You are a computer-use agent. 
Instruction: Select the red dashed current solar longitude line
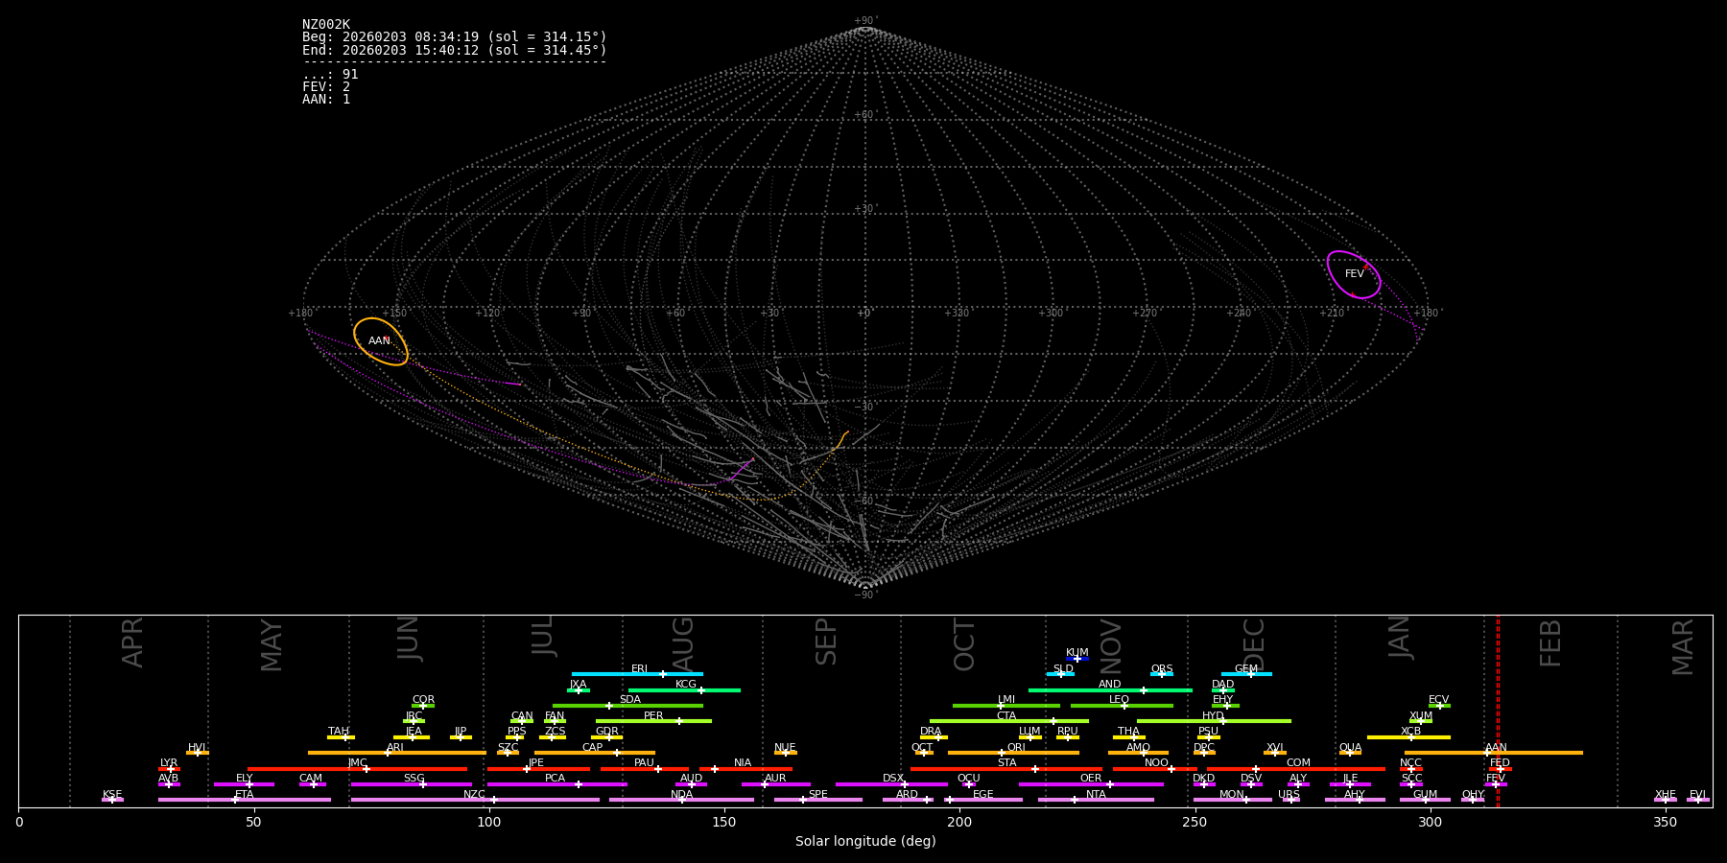coord(1498,711)
